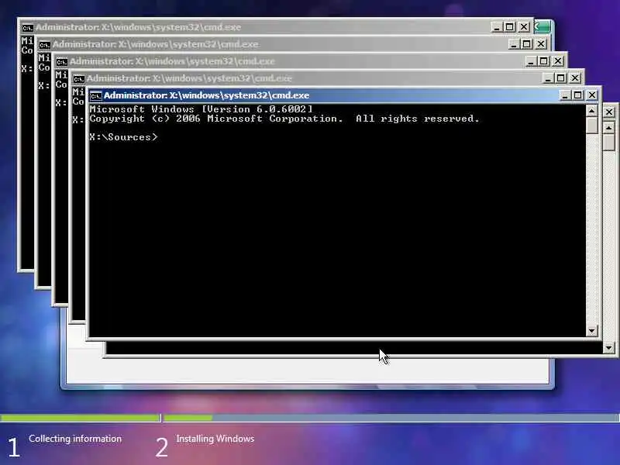Maximize the second-from-back cmd window
The image size is (620, 465).
pyautogui.click(x=527, y=44)
